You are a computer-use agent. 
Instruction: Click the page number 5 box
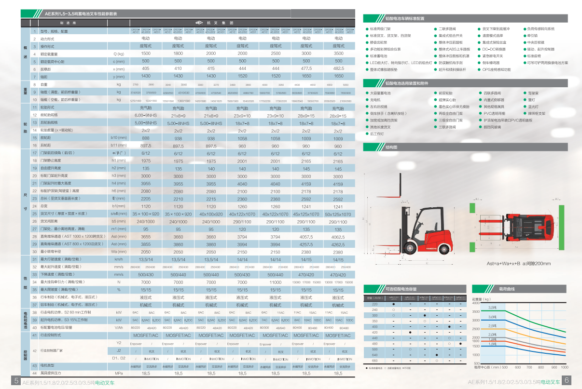pos(16,381)
